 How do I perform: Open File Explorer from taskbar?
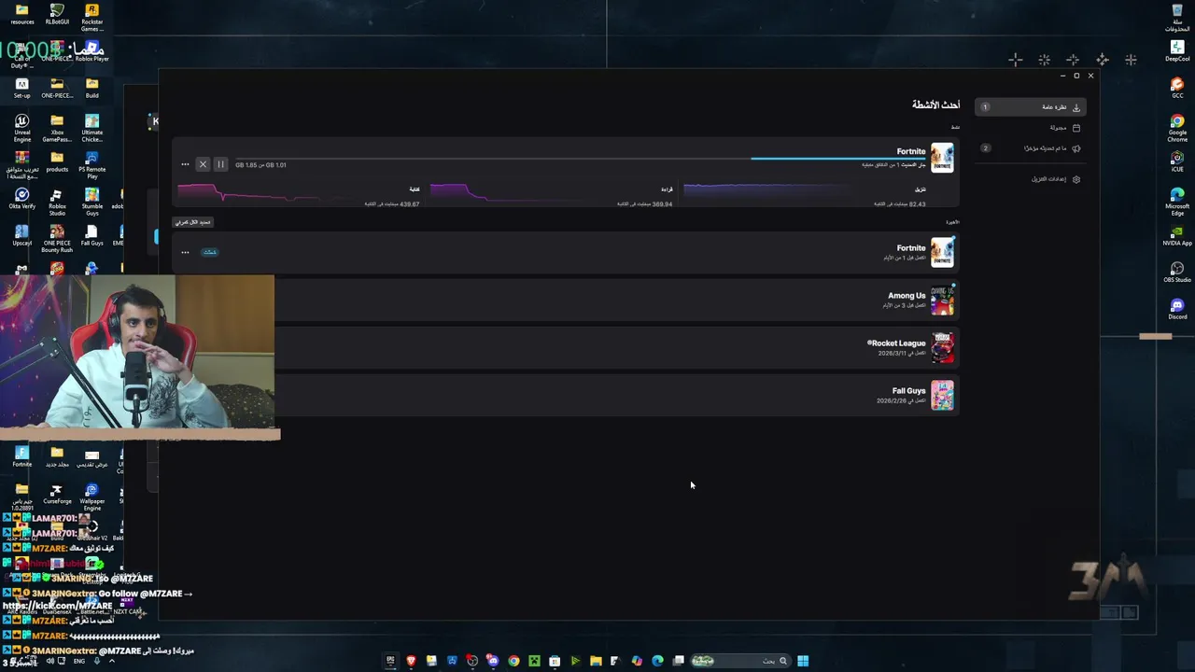tap(596, 661)
